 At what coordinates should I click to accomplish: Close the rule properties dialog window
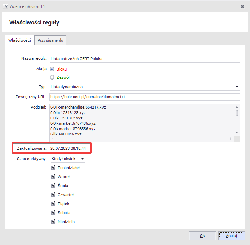(242, 6)
